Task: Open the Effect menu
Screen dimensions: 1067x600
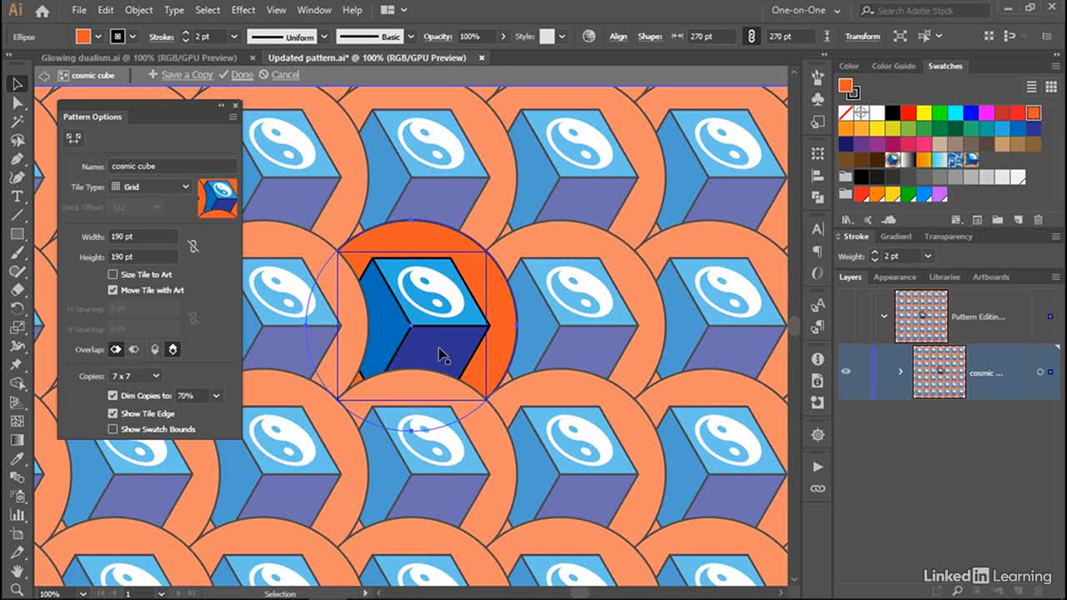Action: [243, 10]
